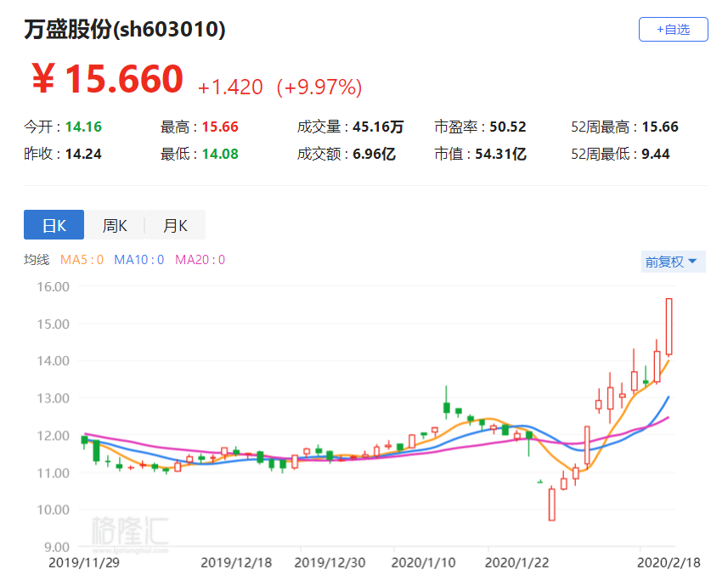Image resolution: width=711 pixels, height=575 pixels.
Task: Switch to 周K weekly chart tab
Action: pyautogui.click(x=115, y=224)
